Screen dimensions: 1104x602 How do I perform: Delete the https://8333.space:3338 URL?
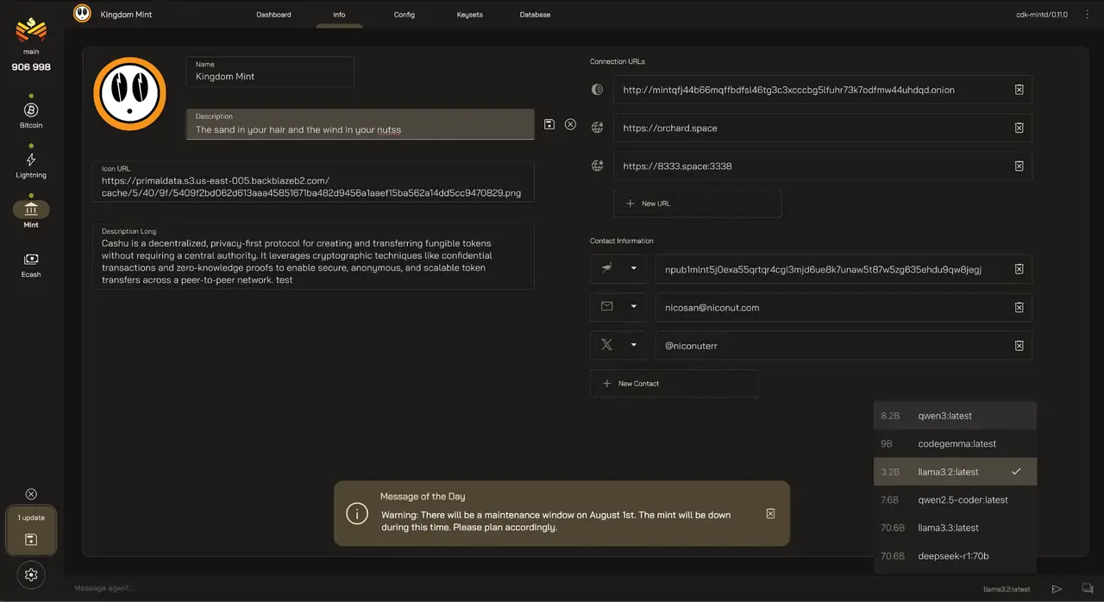[x=1019, y=166]
